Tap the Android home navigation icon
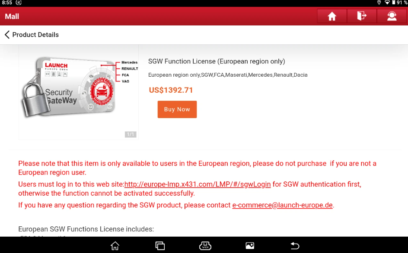The image size is (408, 253). 115,246
